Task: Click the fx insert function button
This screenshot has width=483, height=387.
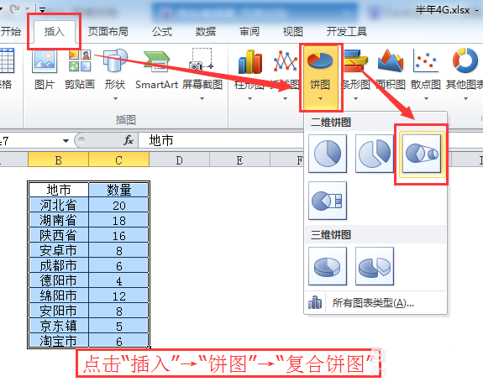Action: click(x=129, y=140)
